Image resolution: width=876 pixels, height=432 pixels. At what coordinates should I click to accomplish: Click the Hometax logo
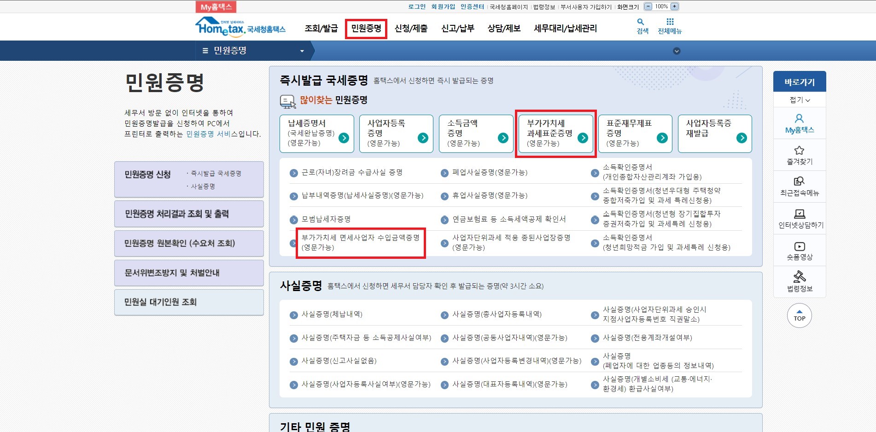coord(240,27)
